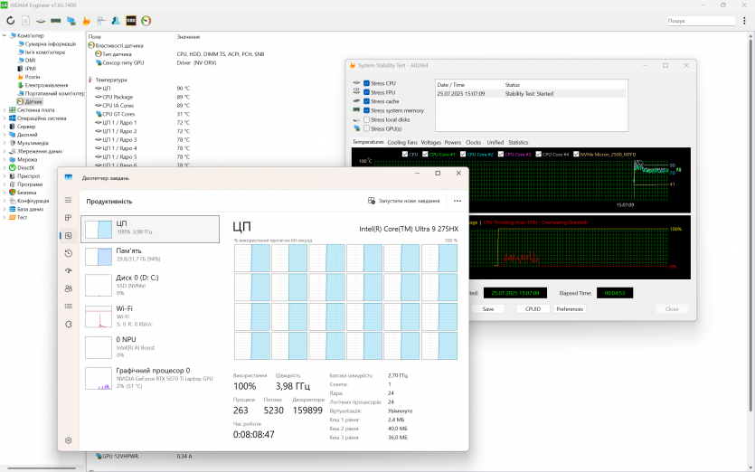The height and width of the screenshot is (472, 755).
Task: Uncheck the Stress CPU checkbox
Action: click(366, 83)
